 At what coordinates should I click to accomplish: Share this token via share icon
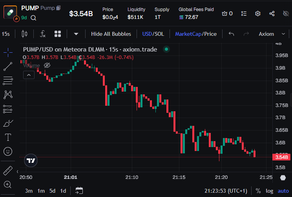(272, 13)
